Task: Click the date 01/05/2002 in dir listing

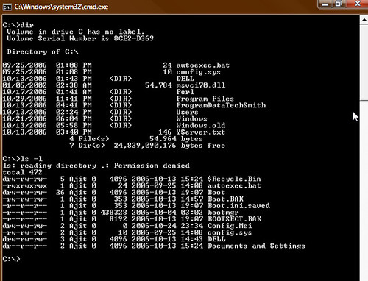Action: 24,85
